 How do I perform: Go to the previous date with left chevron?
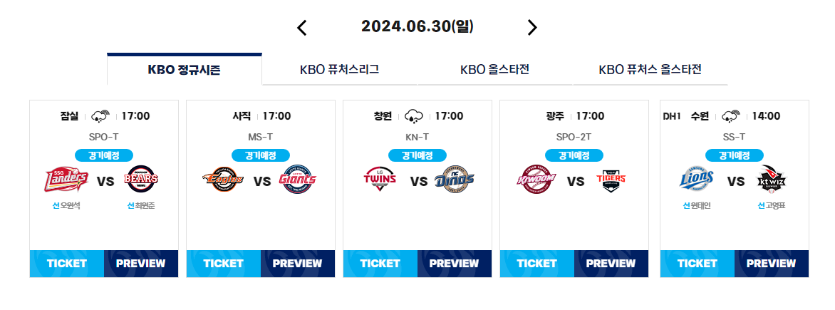click(x=302, y=27)
